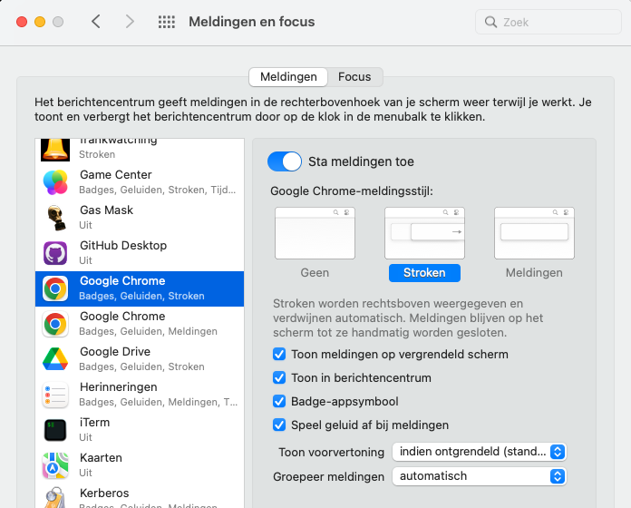Click the Herinneringen app icon
The image size is (631, 508).
click(55, 395)
